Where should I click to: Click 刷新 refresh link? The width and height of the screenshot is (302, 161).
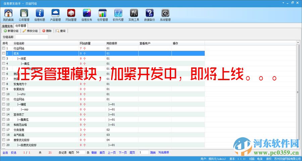(x=94, y=153)
